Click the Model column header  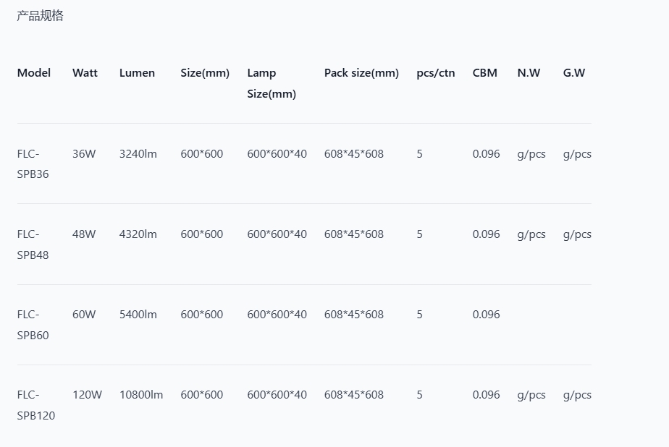(34, 73)
